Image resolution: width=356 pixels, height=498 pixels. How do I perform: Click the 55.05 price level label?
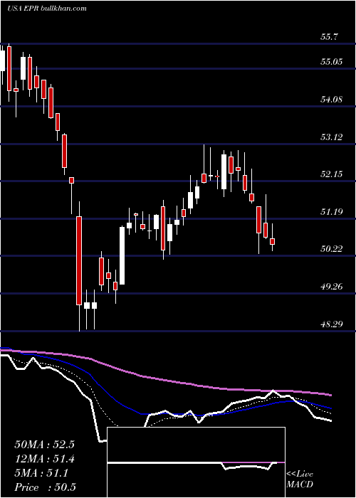[332, 62]
